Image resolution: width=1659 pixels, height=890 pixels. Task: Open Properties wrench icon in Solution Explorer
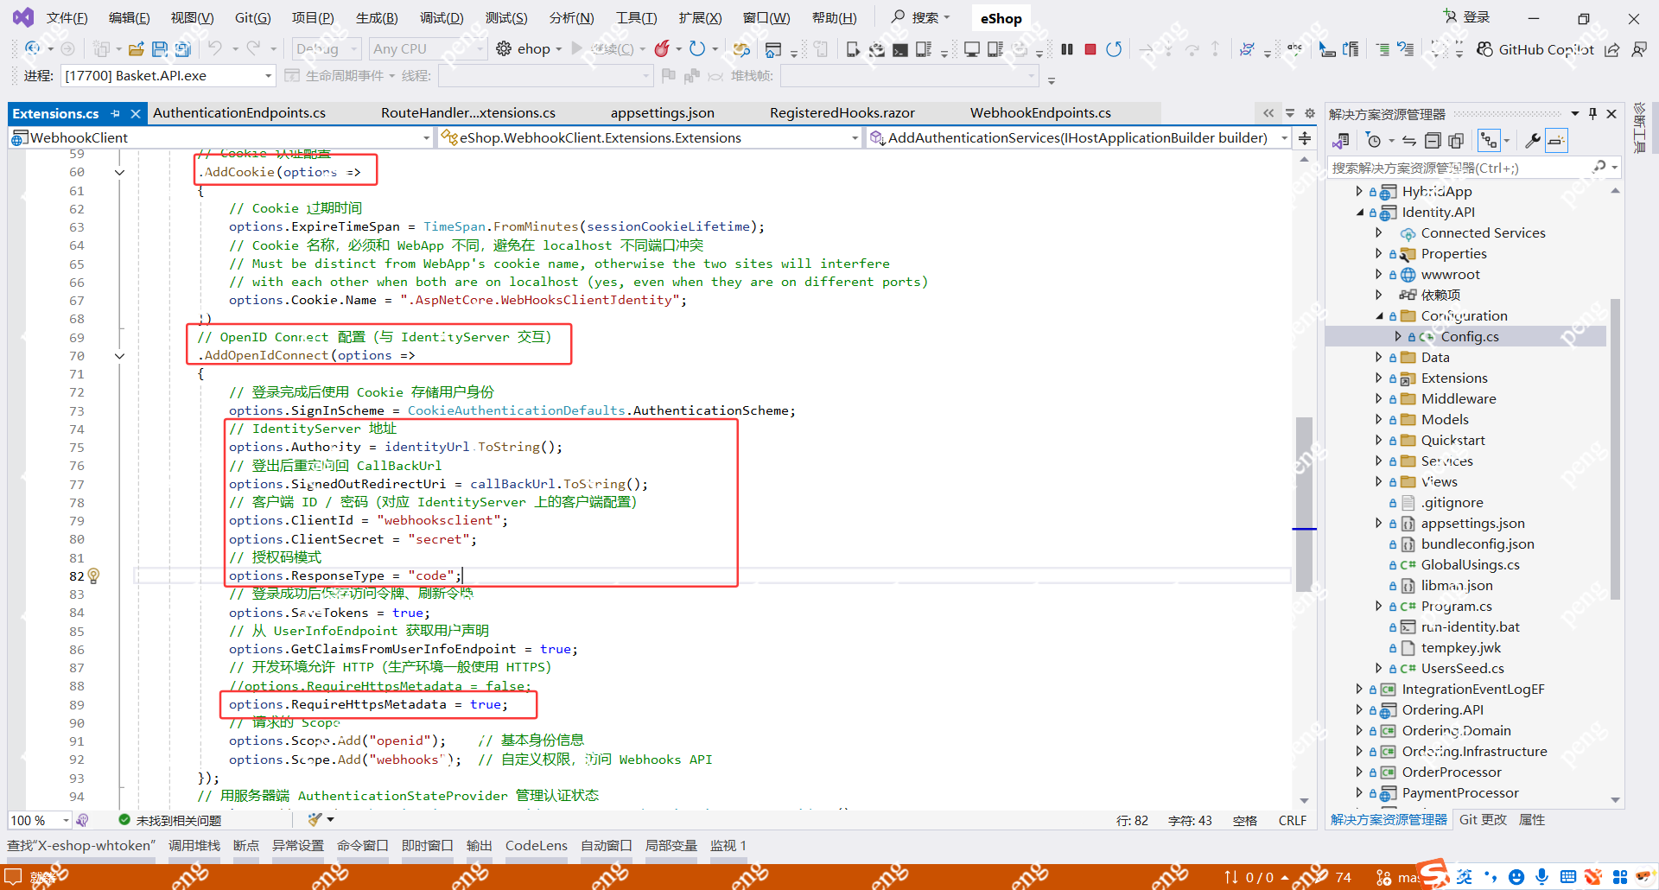click(1533, 140)
